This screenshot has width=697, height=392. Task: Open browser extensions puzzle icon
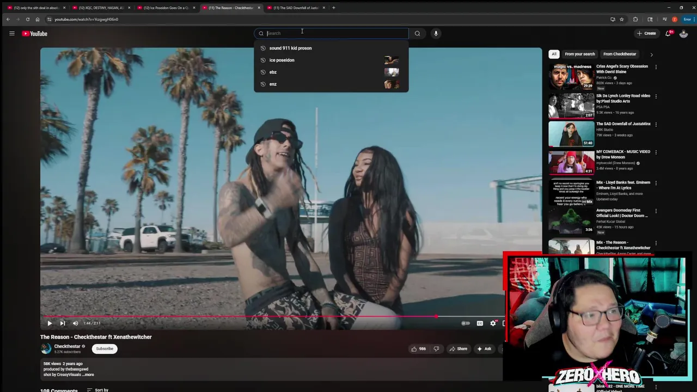pos(635,19)
